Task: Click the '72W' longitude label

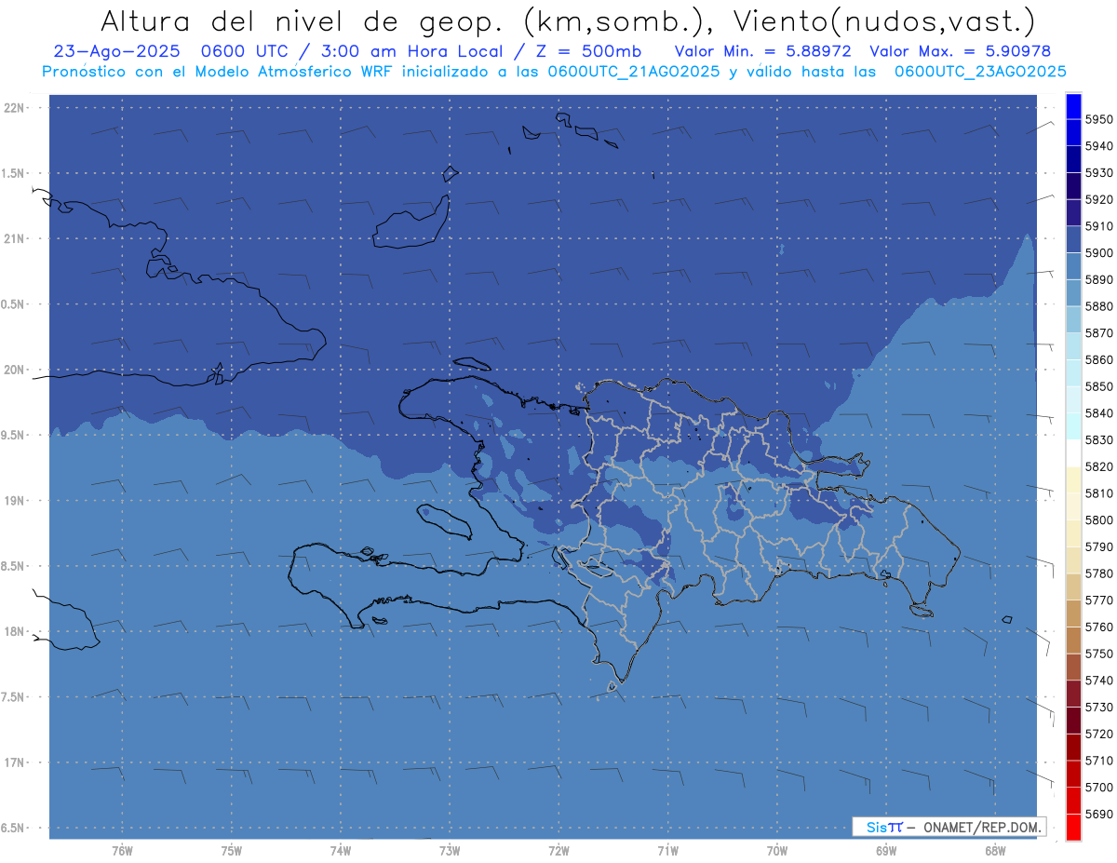Action: click(x=558, y=851)
